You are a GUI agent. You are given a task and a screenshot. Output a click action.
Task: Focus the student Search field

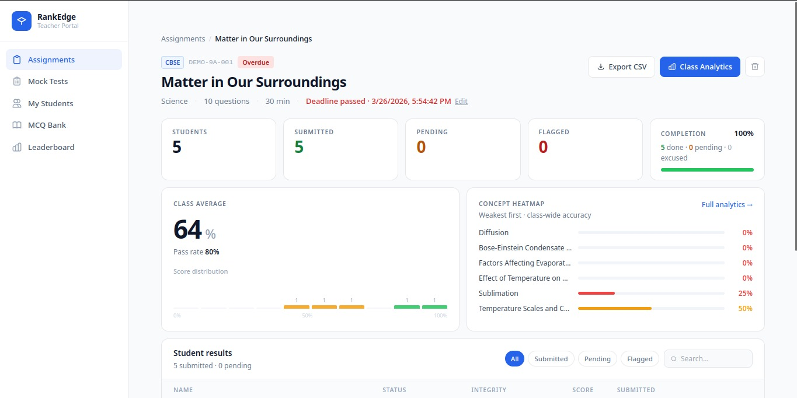point(708,359)
